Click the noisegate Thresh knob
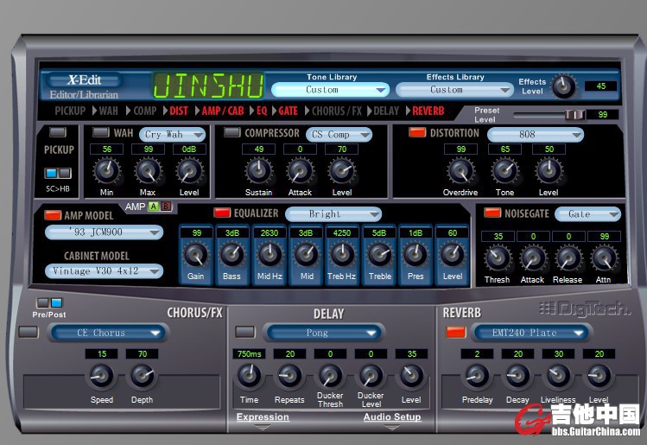The height and width of the screenshot is (445, 647). (x=497, y=257)
